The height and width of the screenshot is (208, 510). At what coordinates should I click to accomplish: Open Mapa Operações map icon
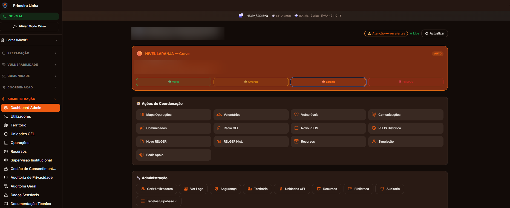(x=142, y=115)
